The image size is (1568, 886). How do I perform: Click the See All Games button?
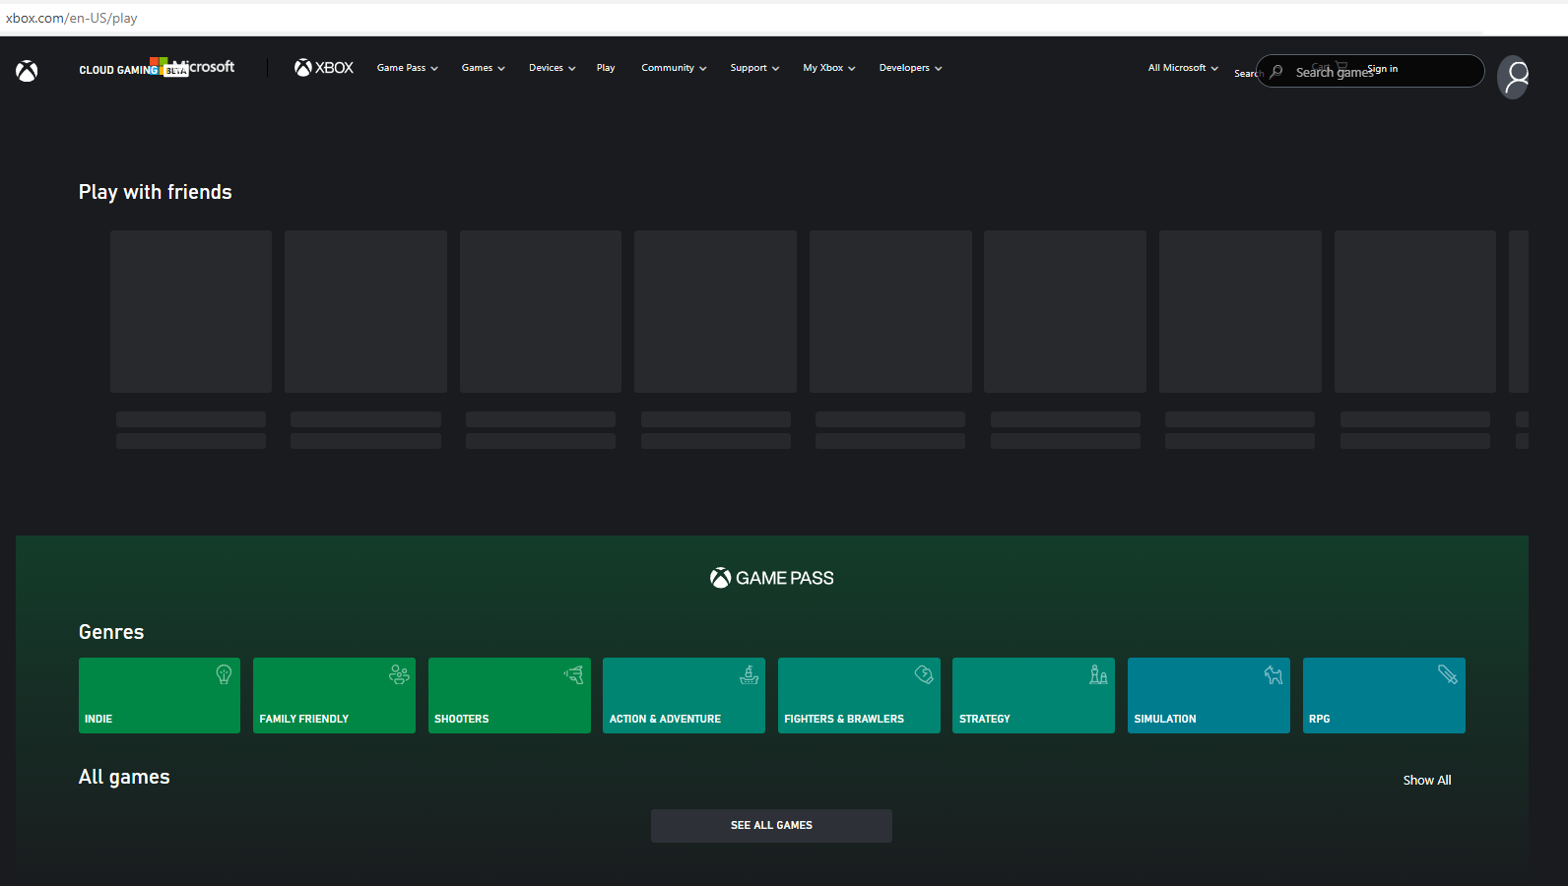[771, 826]
